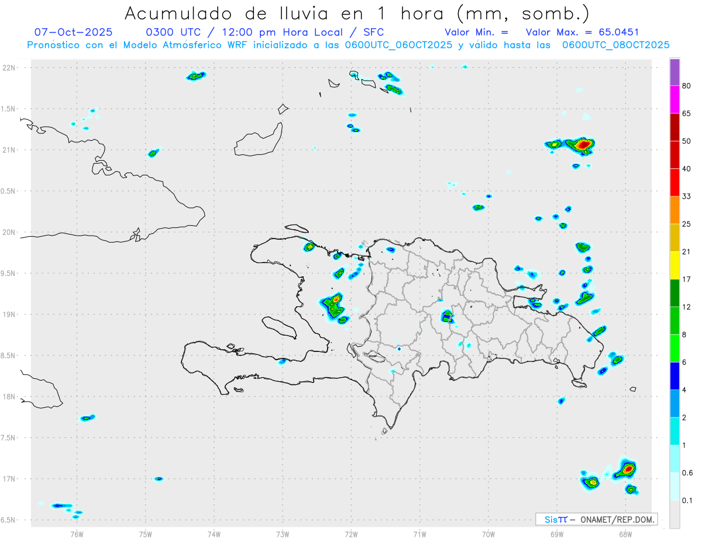This screenshot has height=542, width=702.
Task: Select the yellow 17–21 colorbar segment
Action: (x=675, y=265)
